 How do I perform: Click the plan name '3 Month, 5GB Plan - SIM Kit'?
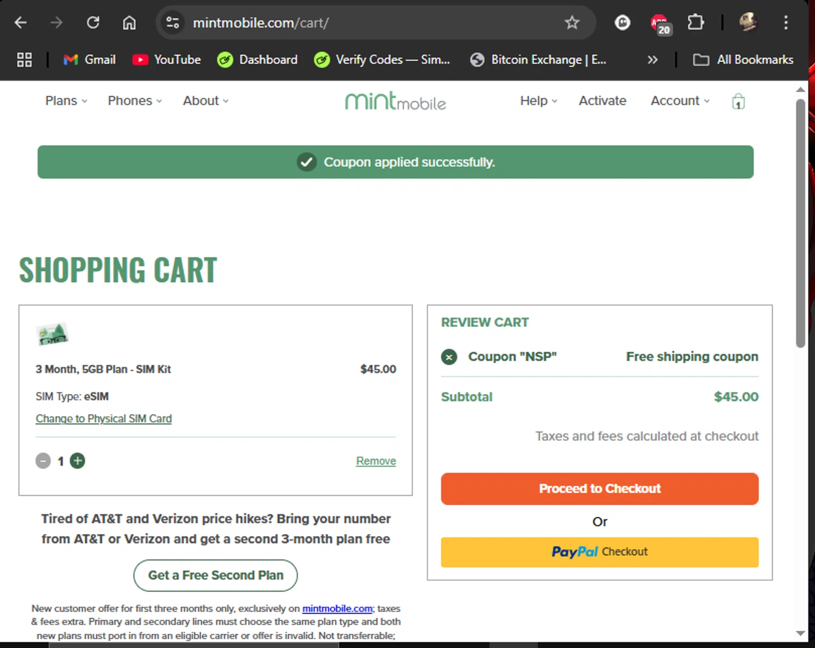click(103, 370)
